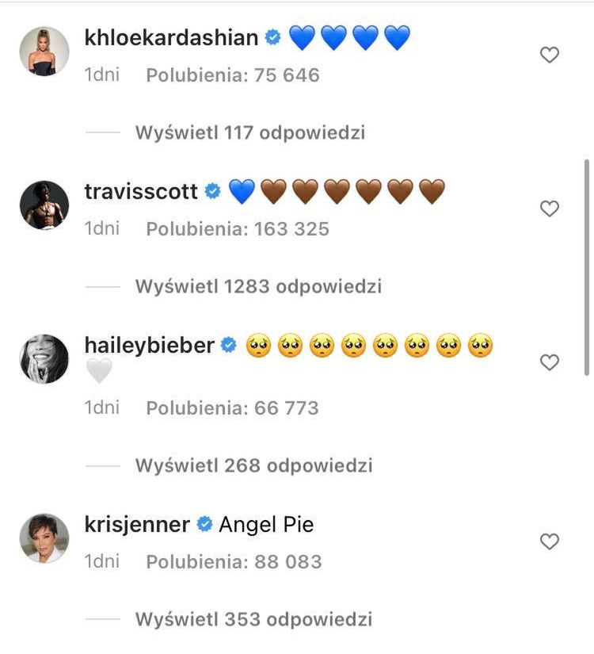The image size is (594, 654).
Task: Like khloekardashian's comment with the heart
Action: point(549,55)
